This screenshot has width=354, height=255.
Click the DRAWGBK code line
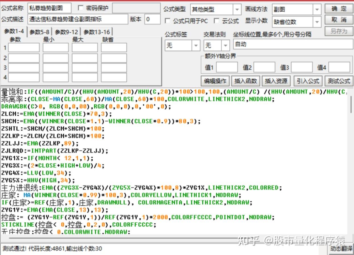tap(86, 107)
